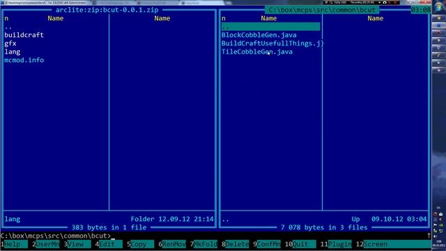Screen dimensions: 446x251
Task: Click 'Folder 12.09.12 21:14' status text
Action: (x=172, y=219)
